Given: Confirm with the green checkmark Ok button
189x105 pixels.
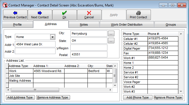Looking at the screenshot, I should tap(64, 15).
